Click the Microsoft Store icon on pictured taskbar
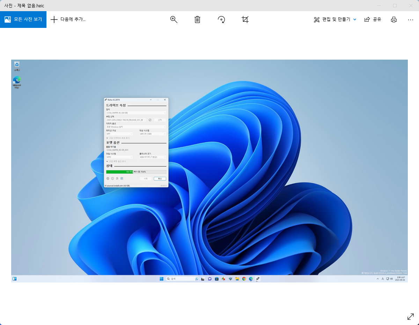Viewport: 419px width, 325px height. click(216, 279)
